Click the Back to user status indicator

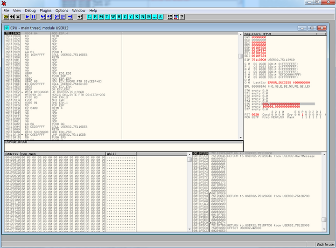[x=326, y=244]
